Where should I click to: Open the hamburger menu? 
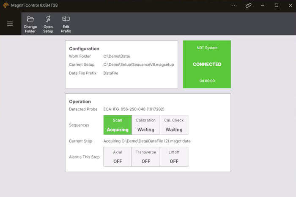tap(10, 24)
